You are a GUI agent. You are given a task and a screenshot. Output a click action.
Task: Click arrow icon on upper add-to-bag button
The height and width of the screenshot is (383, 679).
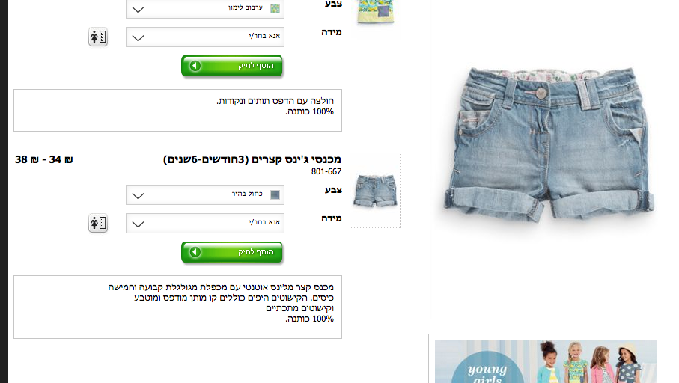(x=195, y=66)
